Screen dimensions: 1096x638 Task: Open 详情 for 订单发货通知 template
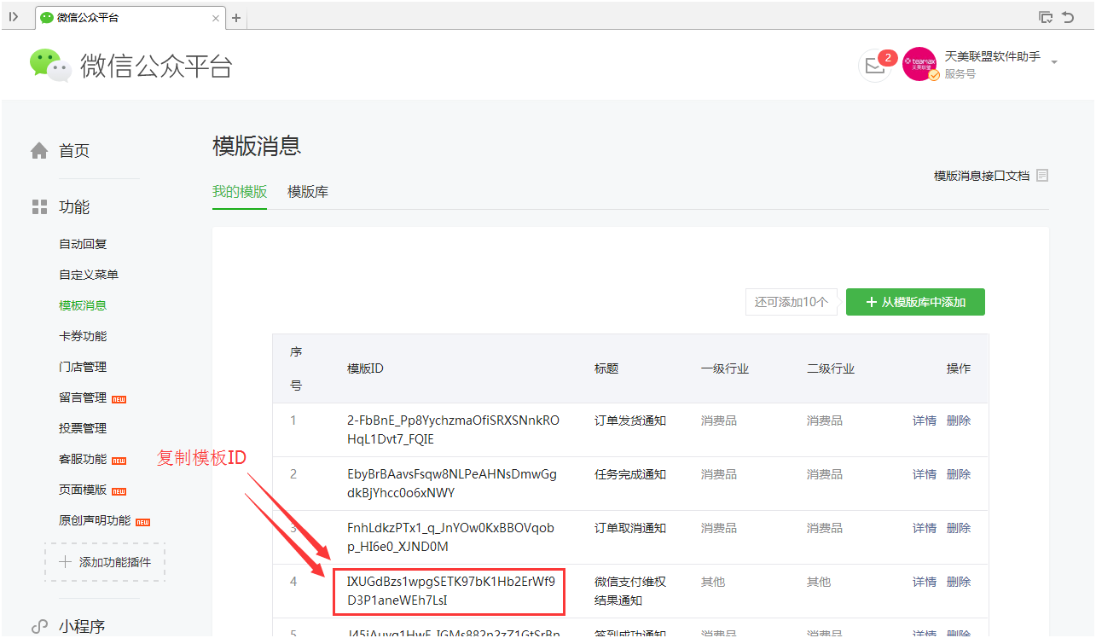coord(925,420)
